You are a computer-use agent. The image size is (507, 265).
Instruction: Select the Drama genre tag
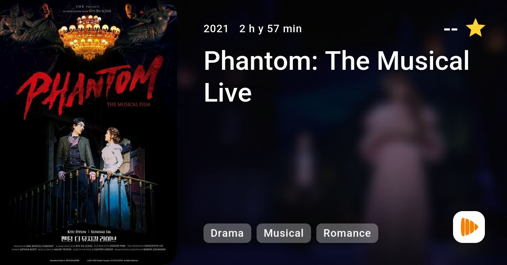tap(227, 233)
